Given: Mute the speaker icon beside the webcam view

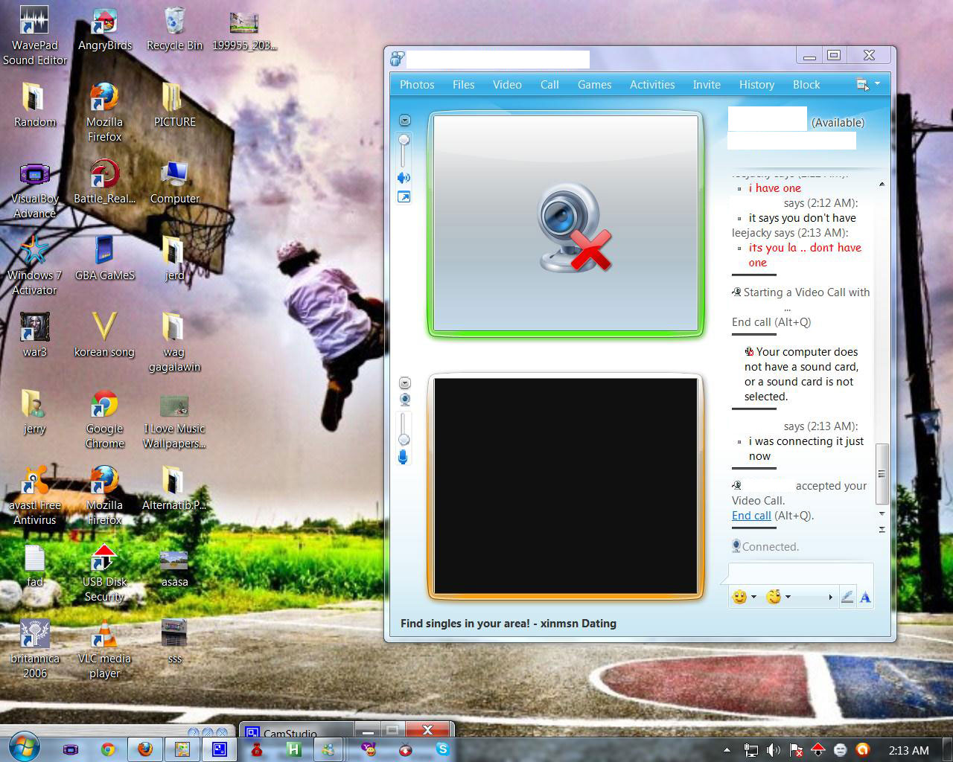Looking at the screenshot, I should point(404,177).
